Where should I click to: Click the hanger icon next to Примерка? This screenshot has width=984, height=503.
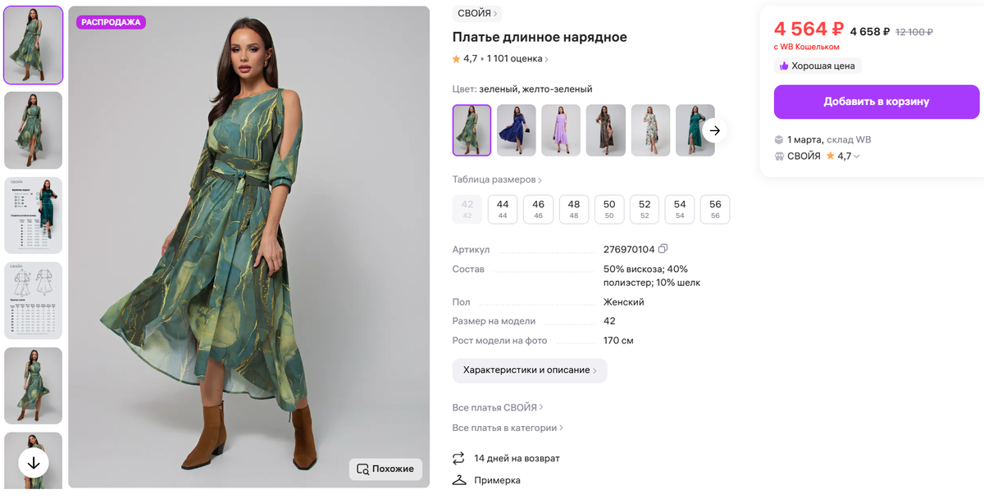[x=457, y=480]
